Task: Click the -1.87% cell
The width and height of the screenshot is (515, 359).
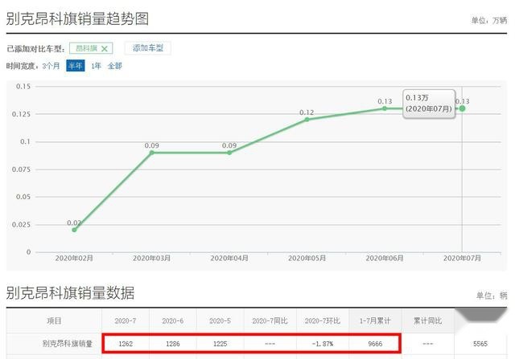Action: click(323, 344)
